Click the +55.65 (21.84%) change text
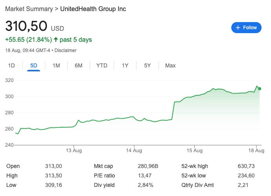The image size is (271, 196). click(29, 40)
